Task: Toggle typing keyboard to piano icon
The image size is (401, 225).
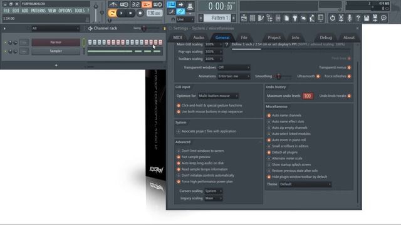Action: tap(171, 4)
